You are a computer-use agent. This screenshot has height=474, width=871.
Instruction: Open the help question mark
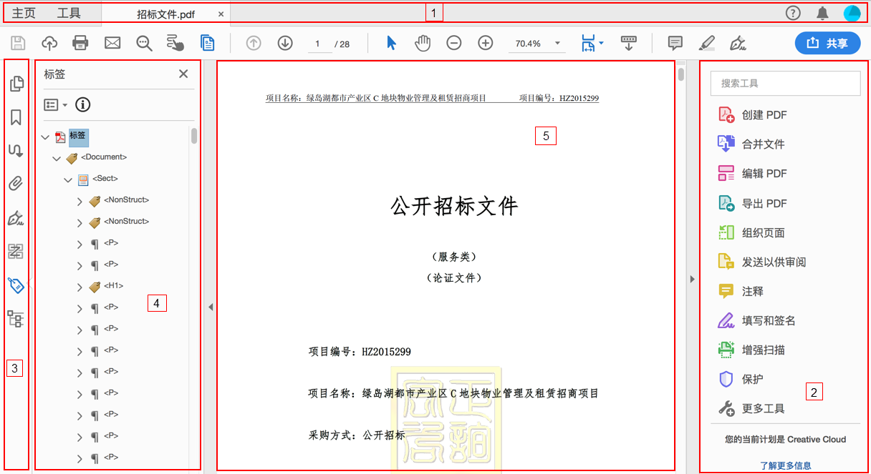[x=793, y=13]
